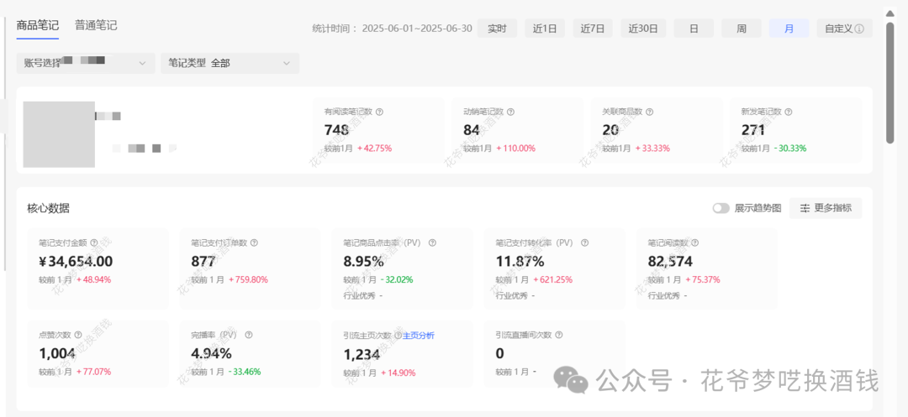Click help icon next to 有阅读笔记数
This screenshot has height=417, width=908.
point(380,112)
